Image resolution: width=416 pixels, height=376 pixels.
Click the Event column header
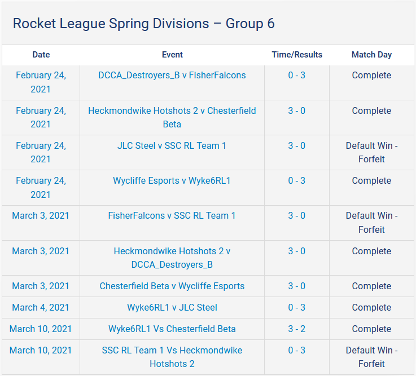tap(172, 55)
